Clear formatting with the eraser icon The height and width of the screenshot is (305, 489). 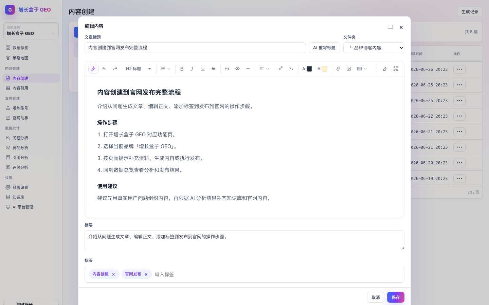(385, 69)
